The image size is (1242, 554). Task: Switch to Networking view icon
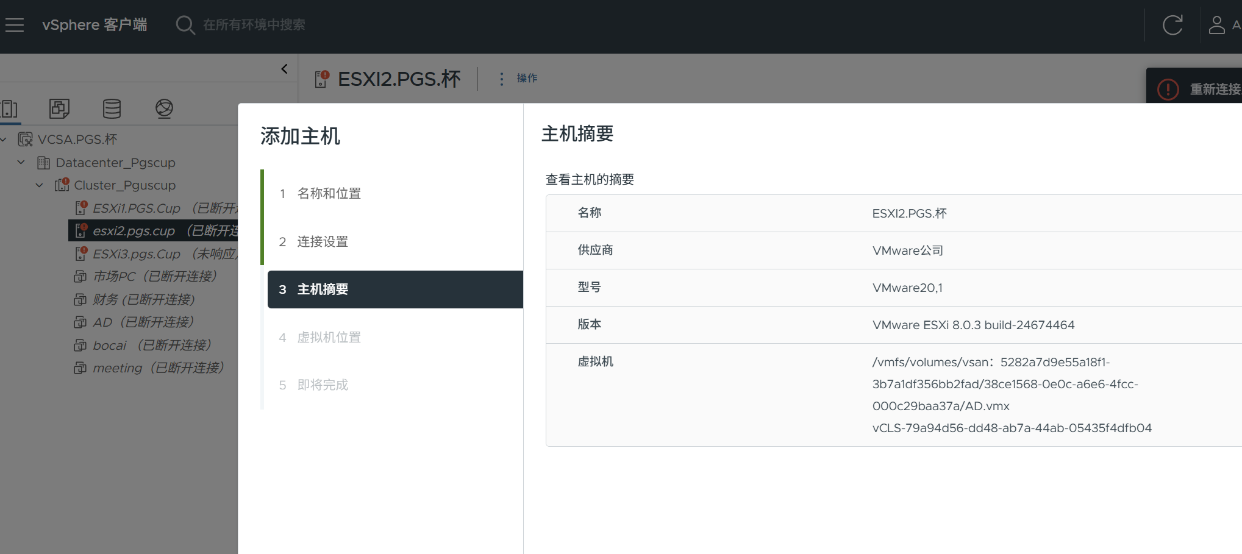pyautogui.click(x=164, y=108)
